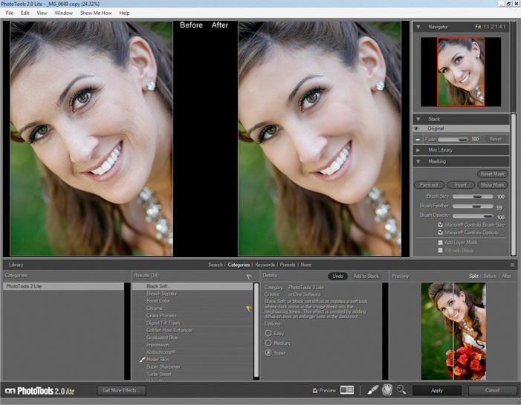Image resolution: width=521 pixels, height=405 pixels.
Task: Toggle the eye icon for Original layer
Action: (417, 129)
